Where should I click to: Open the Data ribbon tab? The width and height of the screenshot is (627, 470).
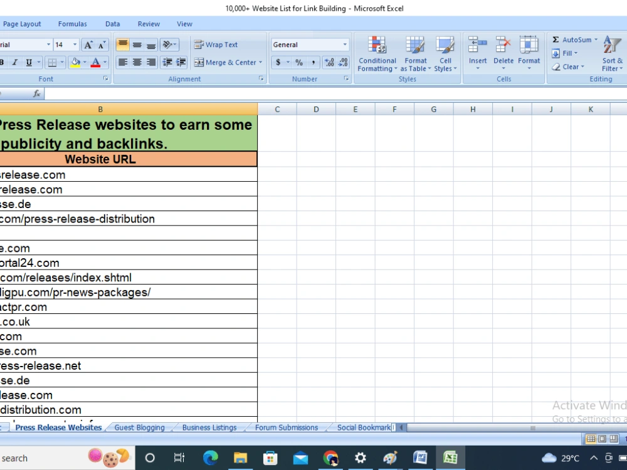tap(113, 24)
